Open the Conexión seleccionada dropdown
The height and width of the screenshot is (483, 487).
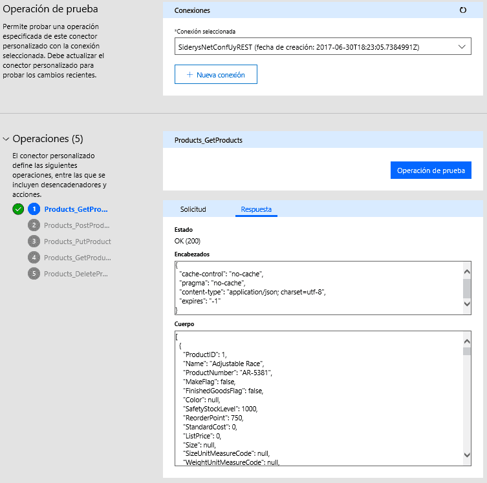323,46
